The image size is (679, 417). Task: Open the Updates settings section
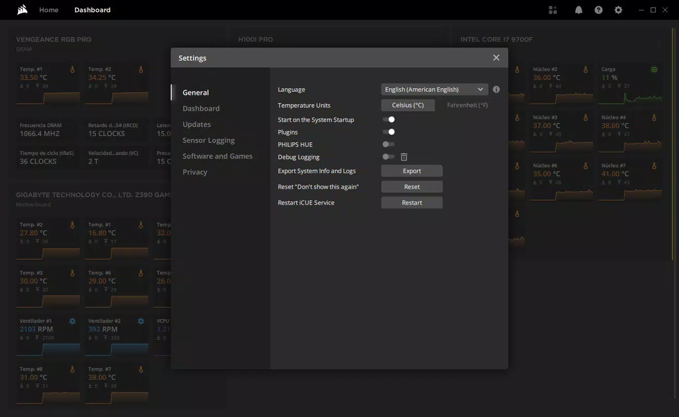click(x=196, y=125)
